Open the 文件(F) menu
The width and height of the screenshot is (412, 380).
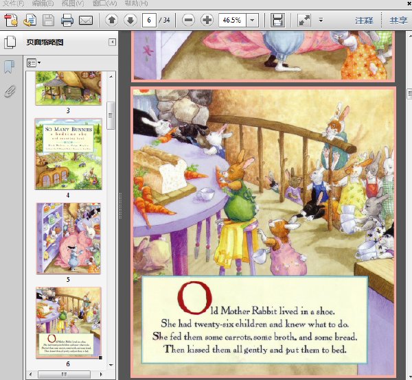13,3
